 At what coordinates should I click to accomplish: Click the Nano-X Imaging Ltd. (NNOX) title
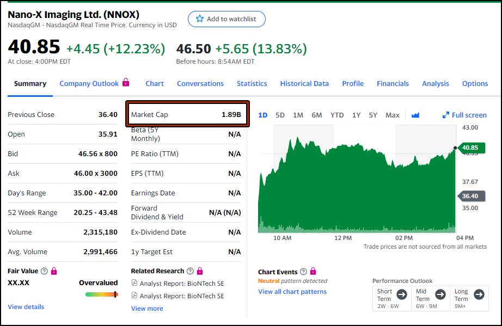[74, 14]
